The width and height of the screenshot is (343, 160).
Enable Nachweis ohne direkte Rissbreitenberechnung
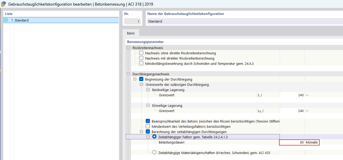(141, 53)
